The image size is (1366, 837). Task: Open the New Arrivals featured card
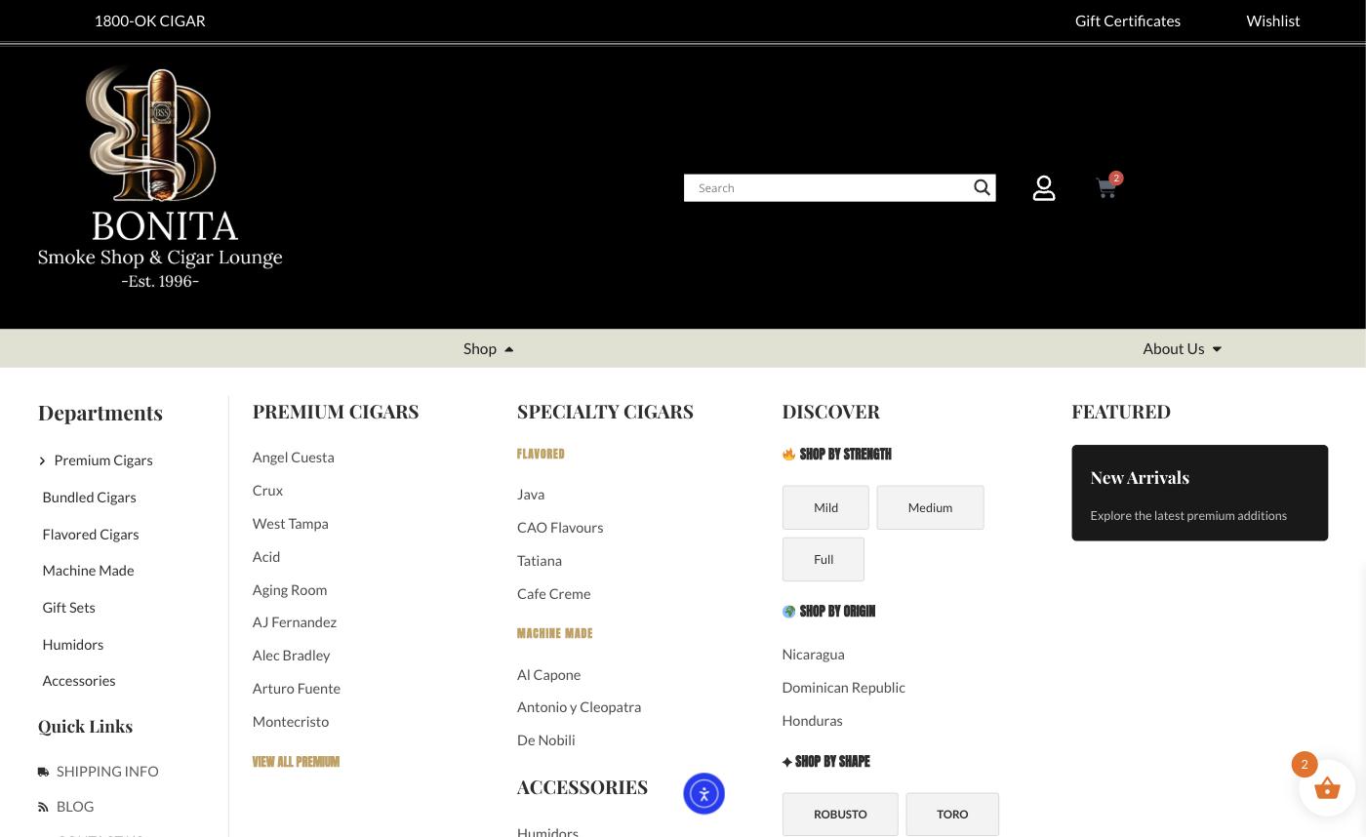point(1199,493)
